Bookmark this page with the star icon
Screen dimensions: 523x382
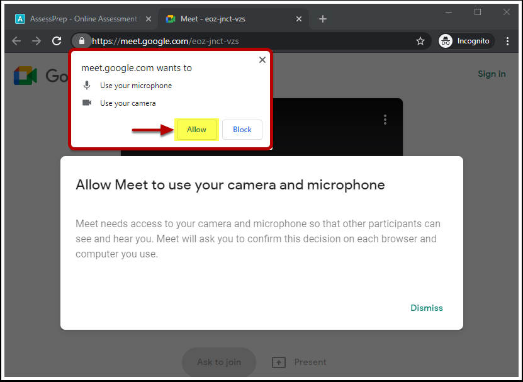point(420,41)
